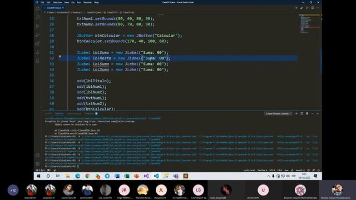Split the terminal pane

[x=301, y=113]
